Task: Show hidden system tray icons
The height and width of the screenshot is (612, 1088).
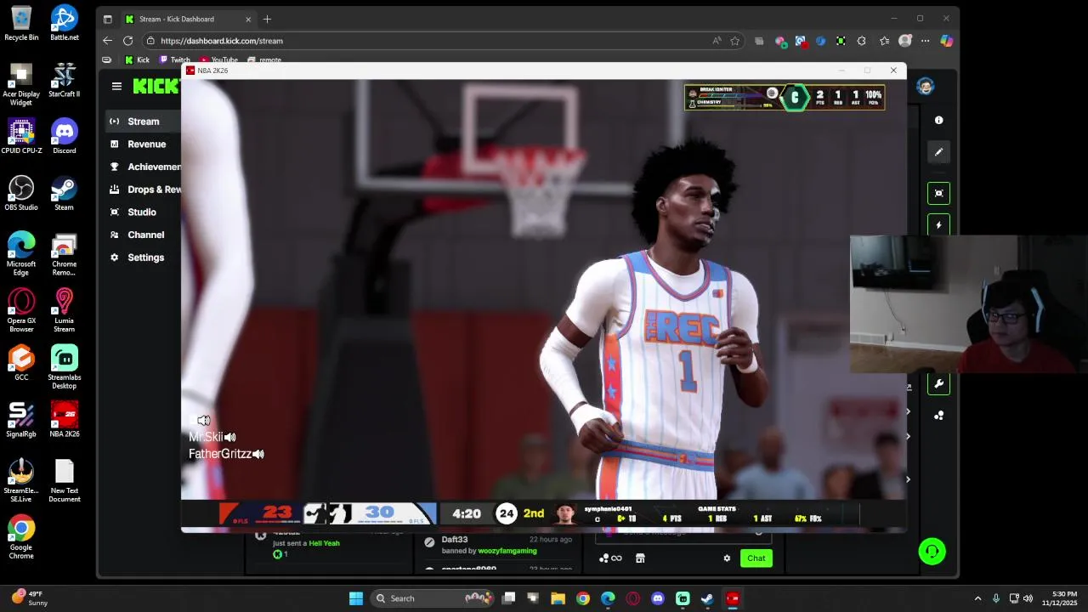Action: pos(977,598)
